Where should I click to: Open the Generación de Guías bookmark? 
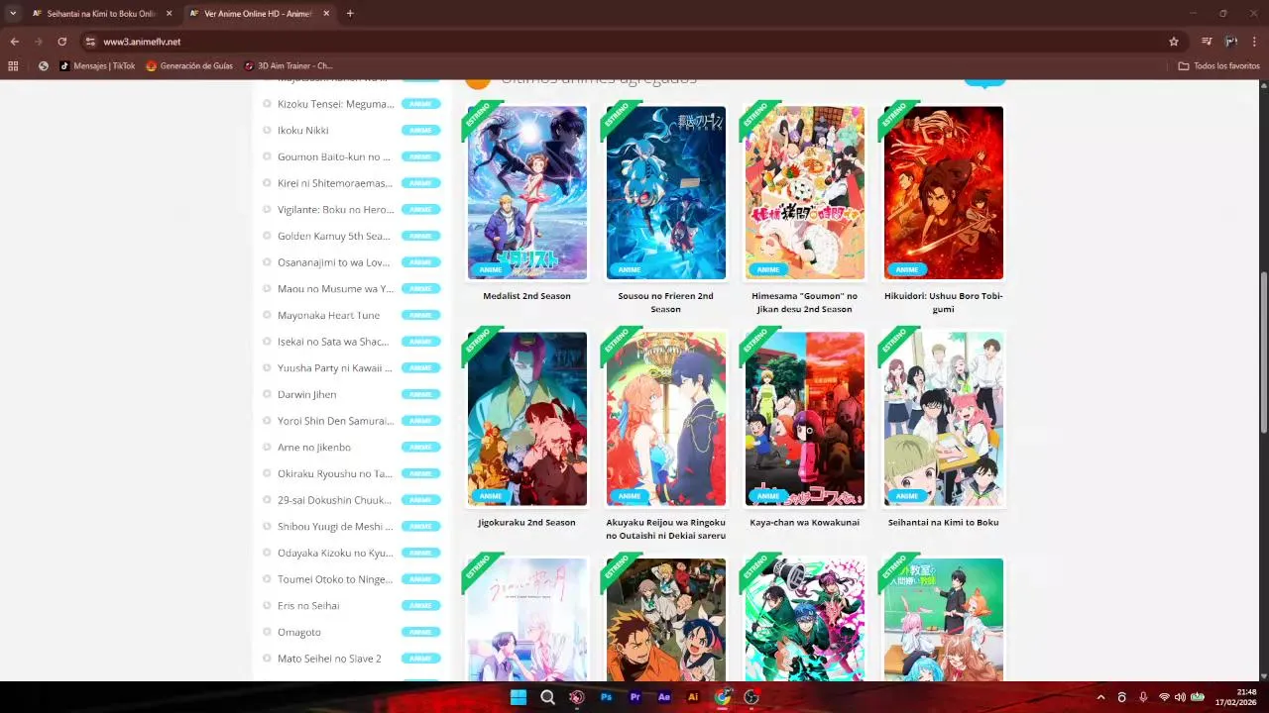coord(189,66)
